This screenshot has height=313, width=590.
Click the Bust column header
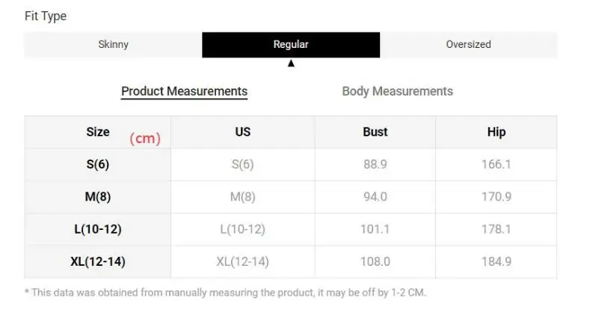coord(375,132)
